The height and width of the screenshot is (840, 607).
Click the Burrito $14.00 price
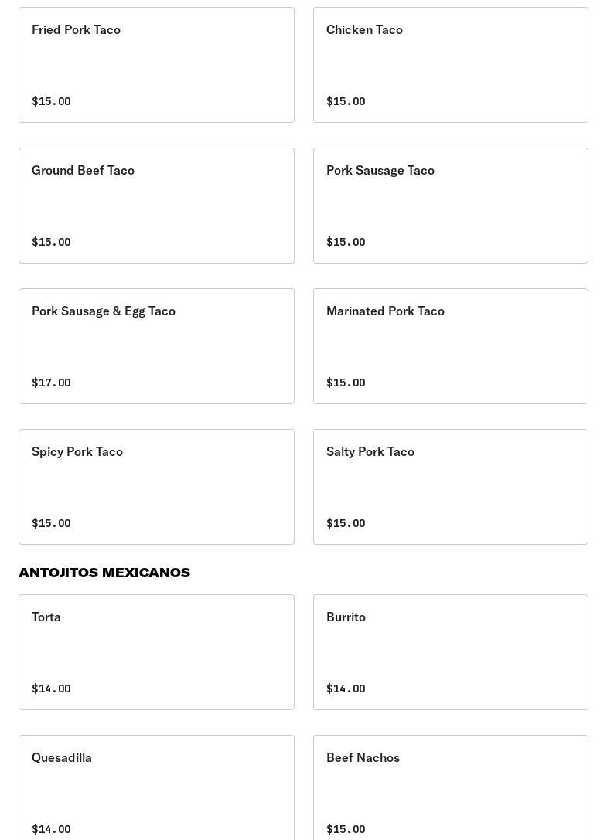click(346, 689)
